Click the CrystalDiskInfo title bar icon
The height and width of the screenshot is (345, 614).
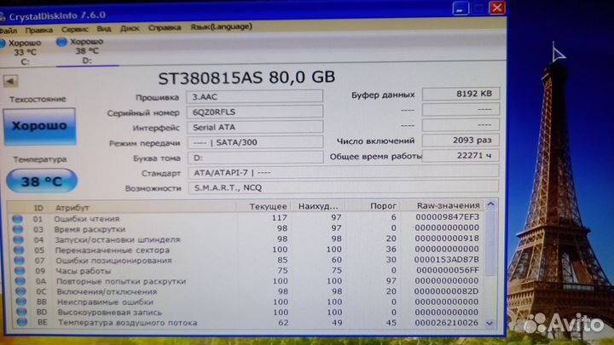click(3, 17)
